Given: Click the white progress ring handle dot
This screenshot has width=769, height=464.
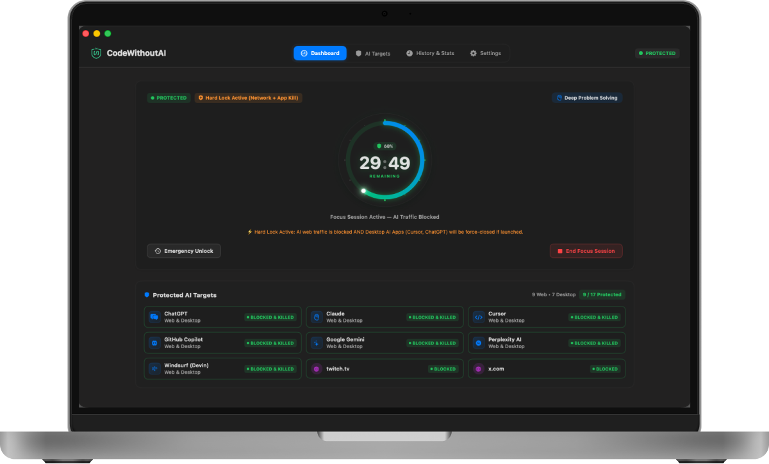Looking at the screenshot, I should (363, 190).
